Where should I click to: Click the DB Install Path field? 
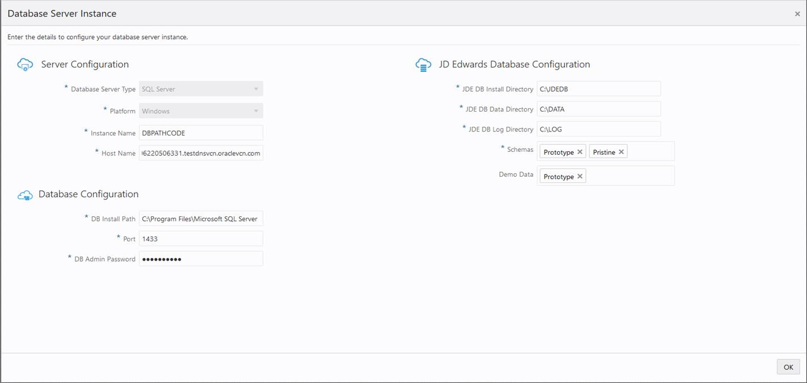tap(201, 219)
